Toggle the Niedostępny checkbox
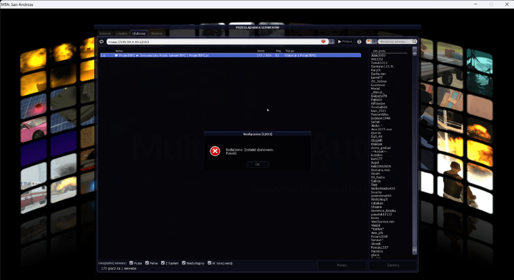514x280 pixels. 183,263
